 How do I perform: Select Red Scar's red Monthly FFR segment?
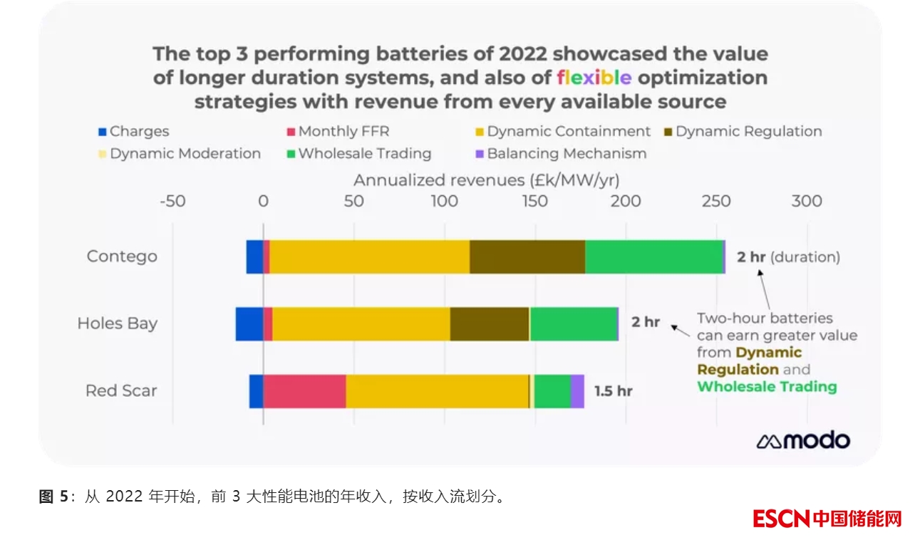[x=304, y=391]
